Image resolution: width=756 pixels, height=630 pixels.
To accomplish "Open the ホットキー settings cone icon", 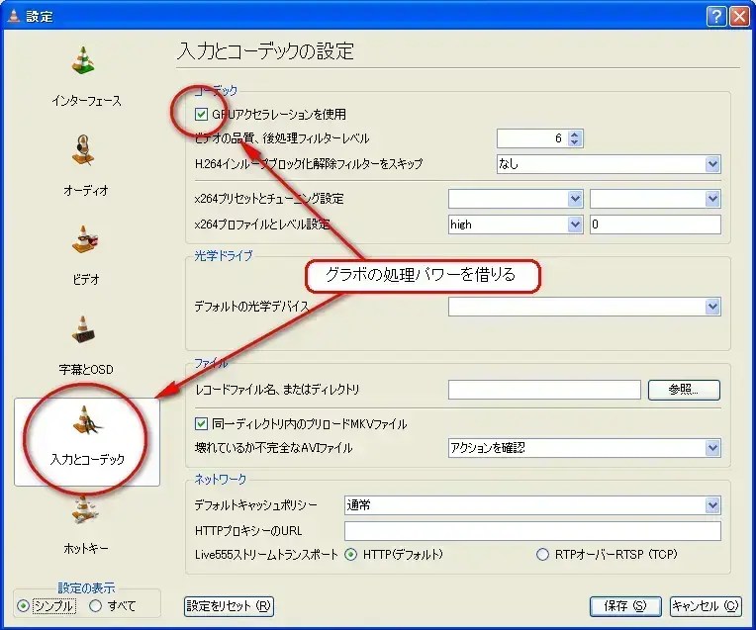I will [x=85, y=509].
